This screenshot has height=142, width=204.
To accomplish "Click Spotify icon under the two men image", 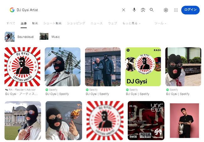I will point(87,90).
